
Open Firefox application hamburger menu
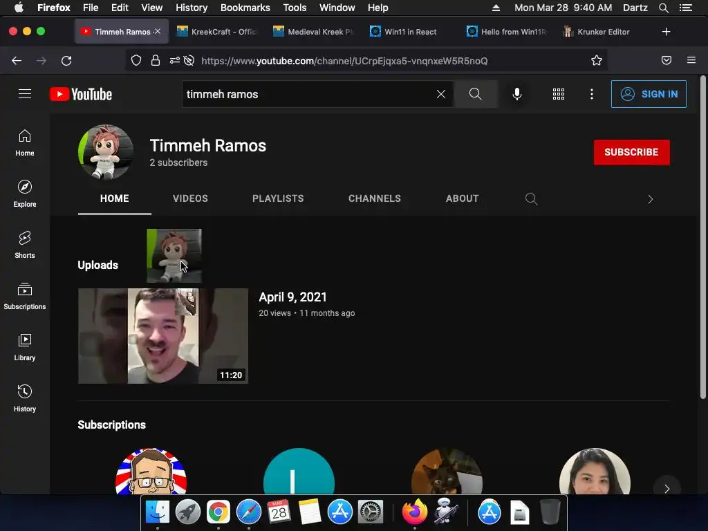point(691,61)
